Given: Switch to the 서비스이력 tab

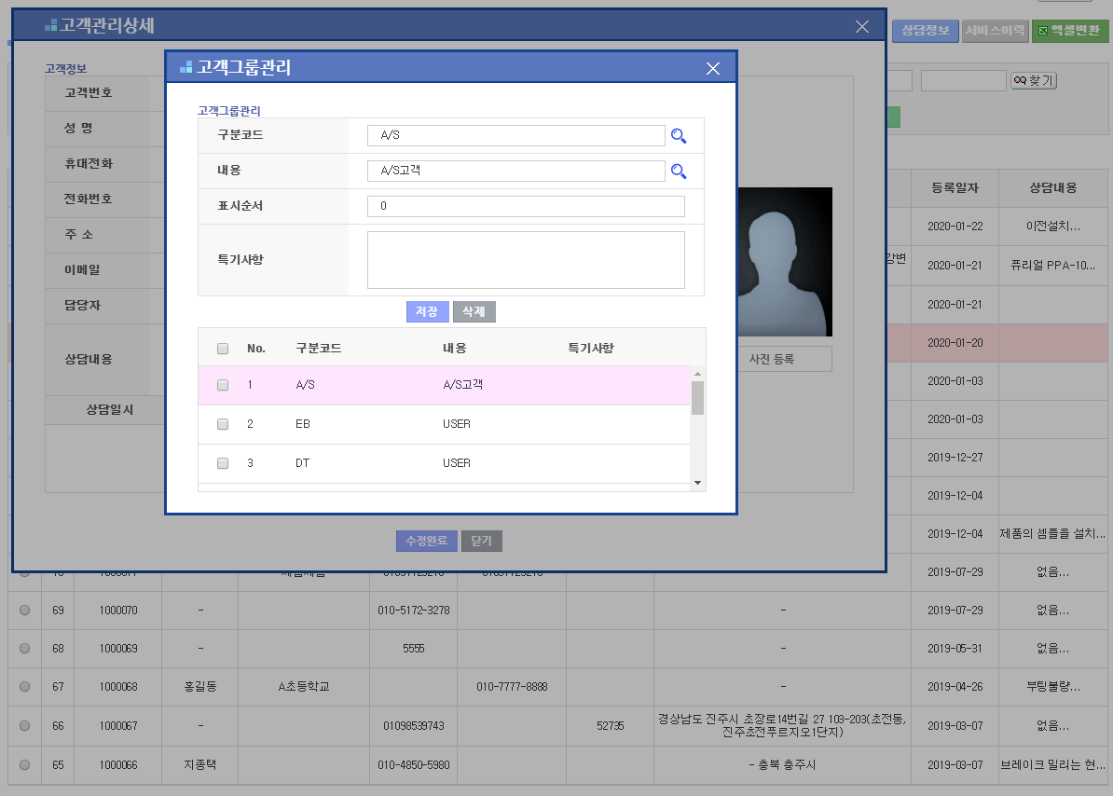Looking at the screenshot, I should tap(995, 31).
